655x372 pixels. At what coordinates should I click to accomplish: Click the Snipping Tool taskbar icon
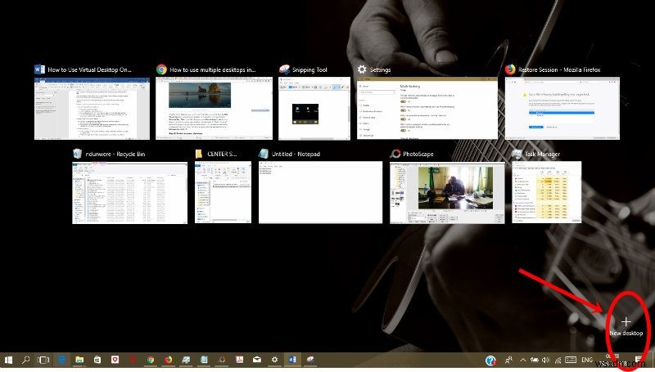(310, 360)
